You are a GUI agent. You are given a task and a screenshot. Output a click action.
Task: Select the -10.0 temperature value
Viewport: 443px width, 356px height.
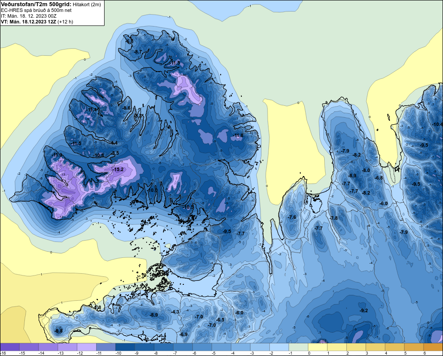point(152,190)
